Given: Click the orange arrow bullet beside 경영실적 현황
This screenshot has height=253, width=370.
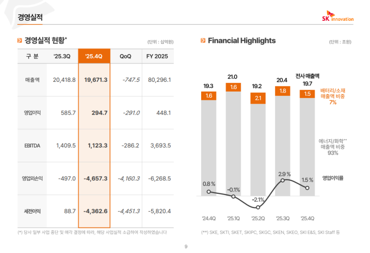Looking at the screenshot, I should coord(19,41).
